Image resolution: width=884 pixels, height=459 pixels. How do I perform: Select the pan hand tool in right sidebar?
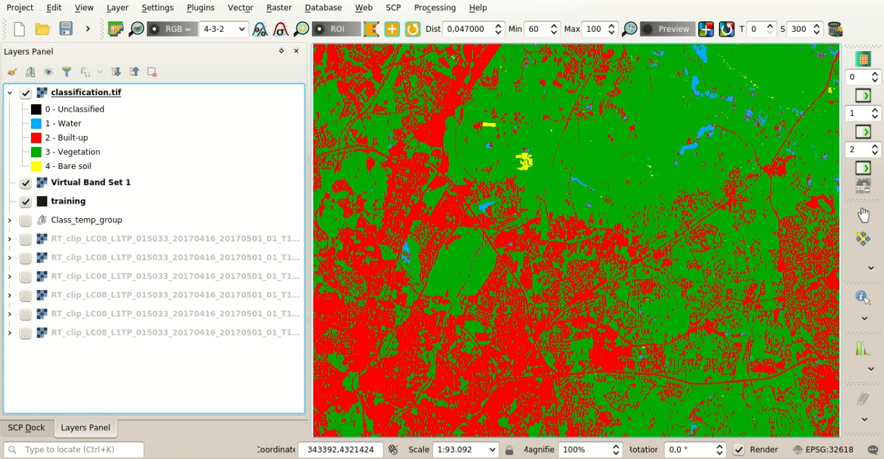[864, 215]
